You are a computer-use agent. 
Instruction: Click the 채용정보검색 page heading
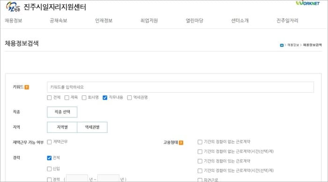click(x=22, y=44)
